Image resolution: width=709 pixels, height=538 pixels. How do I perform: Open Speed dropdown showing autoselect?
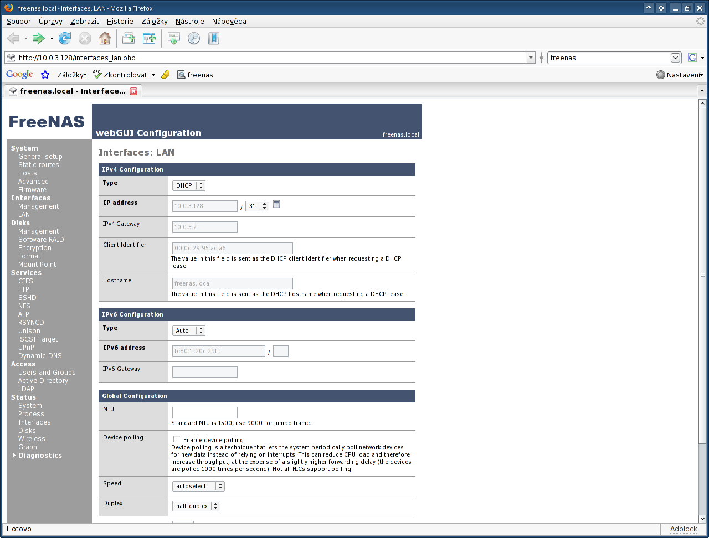click(x=198, y=486)
